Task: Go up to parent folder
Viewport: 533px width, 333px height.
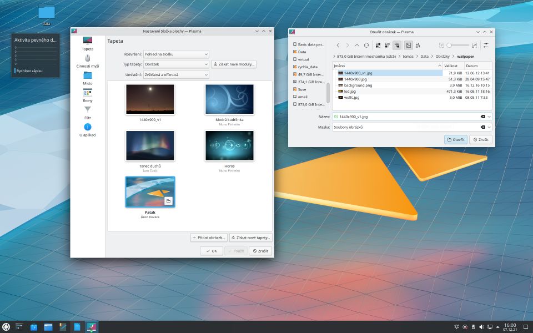Action: pos(357,45)
